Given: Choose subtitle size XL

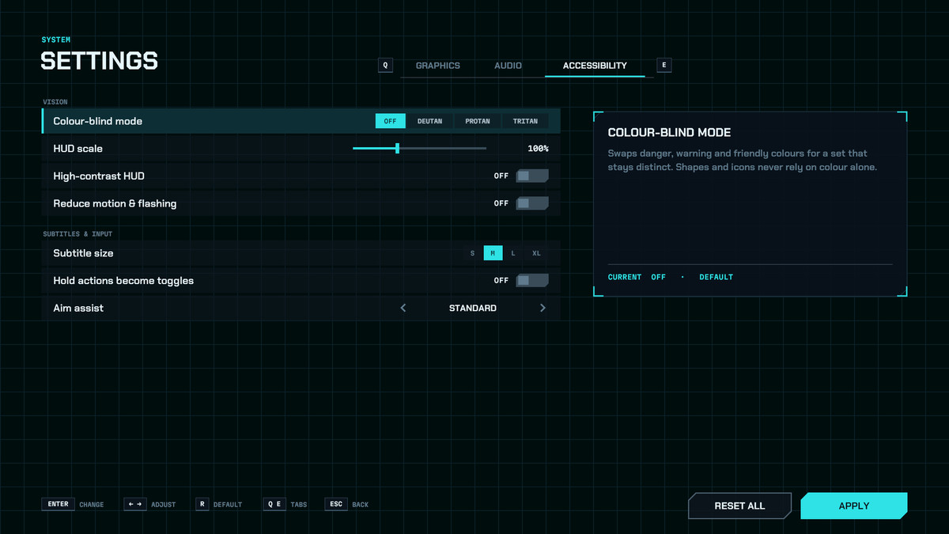Looking at the screenshot, I should pyautogui.click(x=536, y=253).
